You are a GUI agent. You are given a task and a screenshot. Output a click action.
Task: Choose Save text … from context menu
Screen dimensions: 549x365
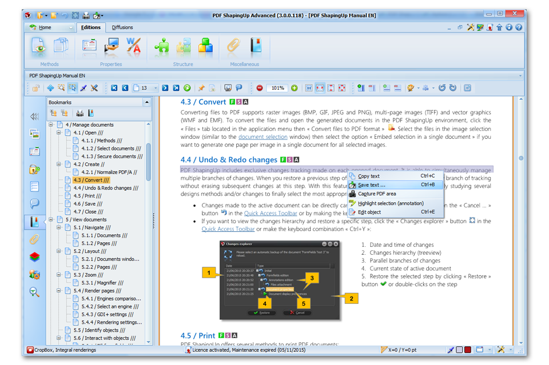pyautogui.click(x=396, y=185)
